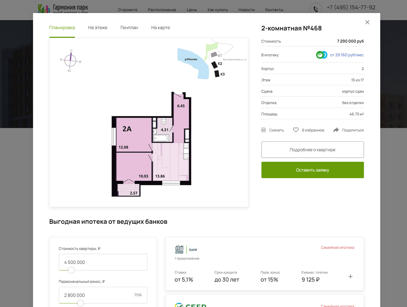Click the Оставить заявку green button

coord(313,170)
